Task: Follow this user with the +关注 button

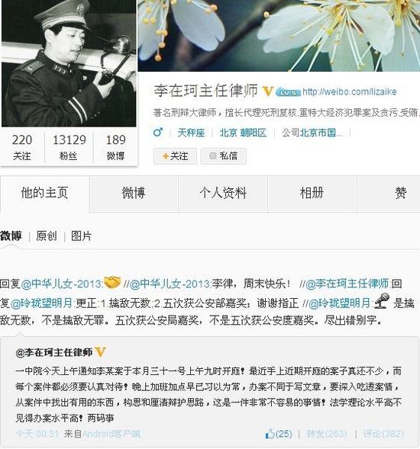Action: [175, 156]
